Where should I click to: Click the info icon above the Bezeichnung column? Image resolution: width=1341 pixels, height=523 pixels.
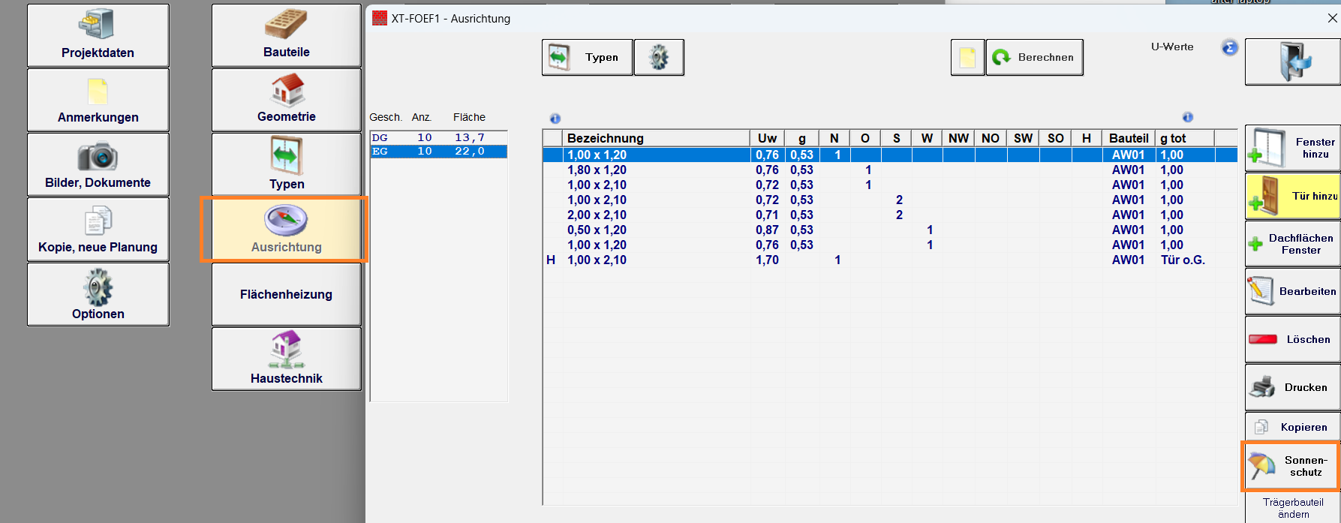click(x=555, y=119)
